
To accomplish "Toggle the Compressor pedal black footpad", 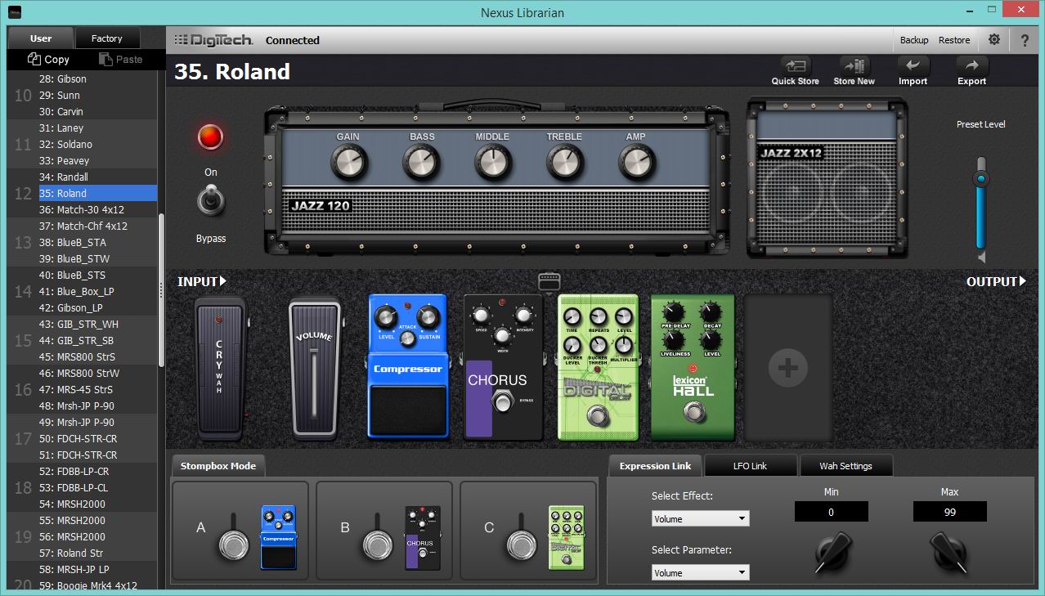I will [408, 410].
